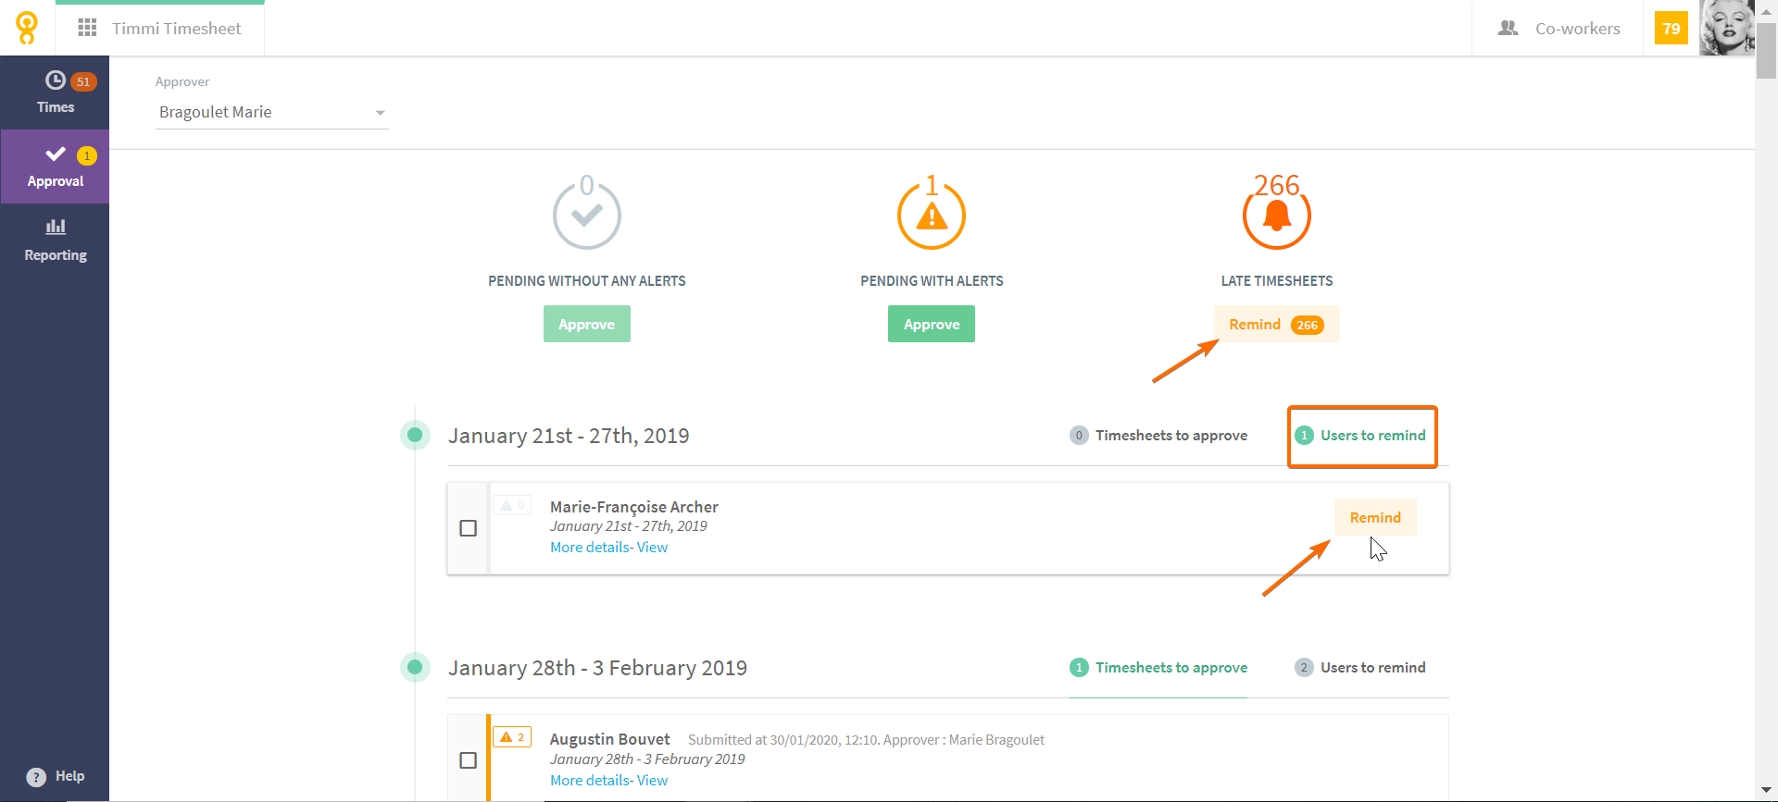
Task: Select the Approval checkmark menu item
Action: (x=55, y=167)
